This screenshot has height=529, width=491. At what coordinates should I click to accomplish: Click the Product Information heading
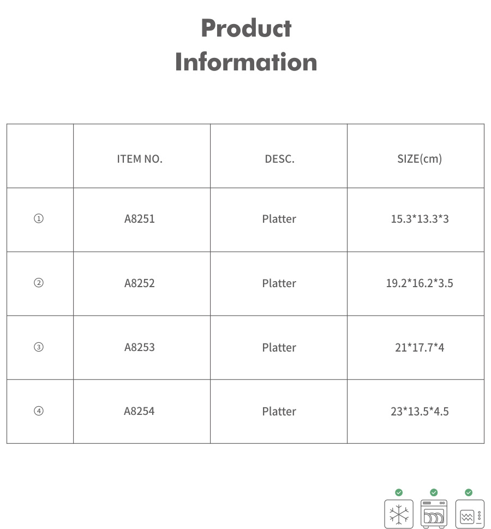coord(246,45)
